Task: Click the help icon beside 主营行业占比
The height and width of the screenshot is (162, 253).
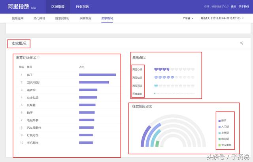Action: tap(38, 57)
